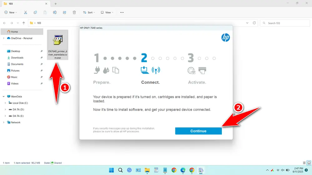Screen dimensions: 312x175
Task: Show hidden system tray icons
Action: pos(267,170)
